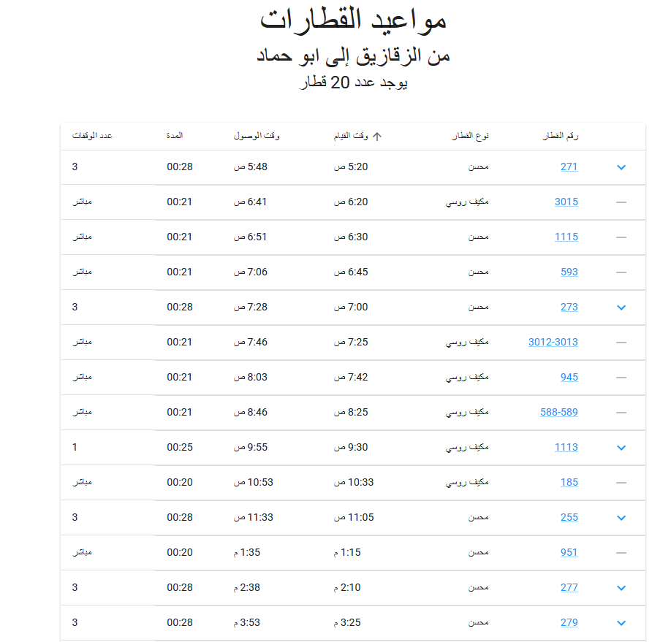Sort by المدة column header
This screenshot has height=642, width=671.
point(175,136)
